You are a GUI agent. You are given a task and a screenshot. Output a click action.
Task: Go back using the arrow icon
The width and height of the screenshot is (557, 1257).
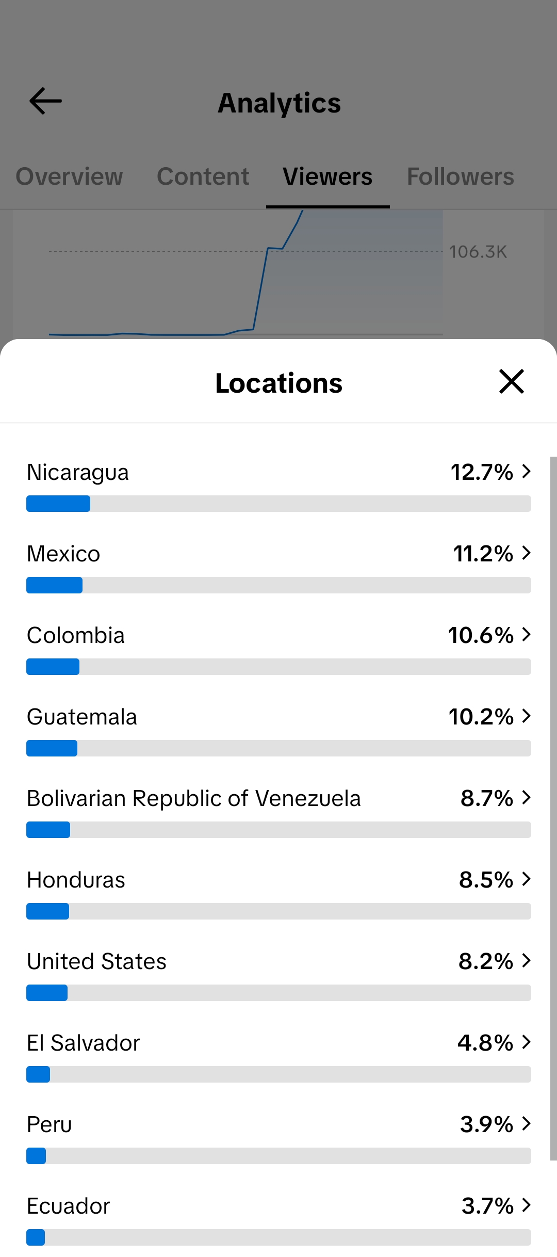click(x=45, y=101)
